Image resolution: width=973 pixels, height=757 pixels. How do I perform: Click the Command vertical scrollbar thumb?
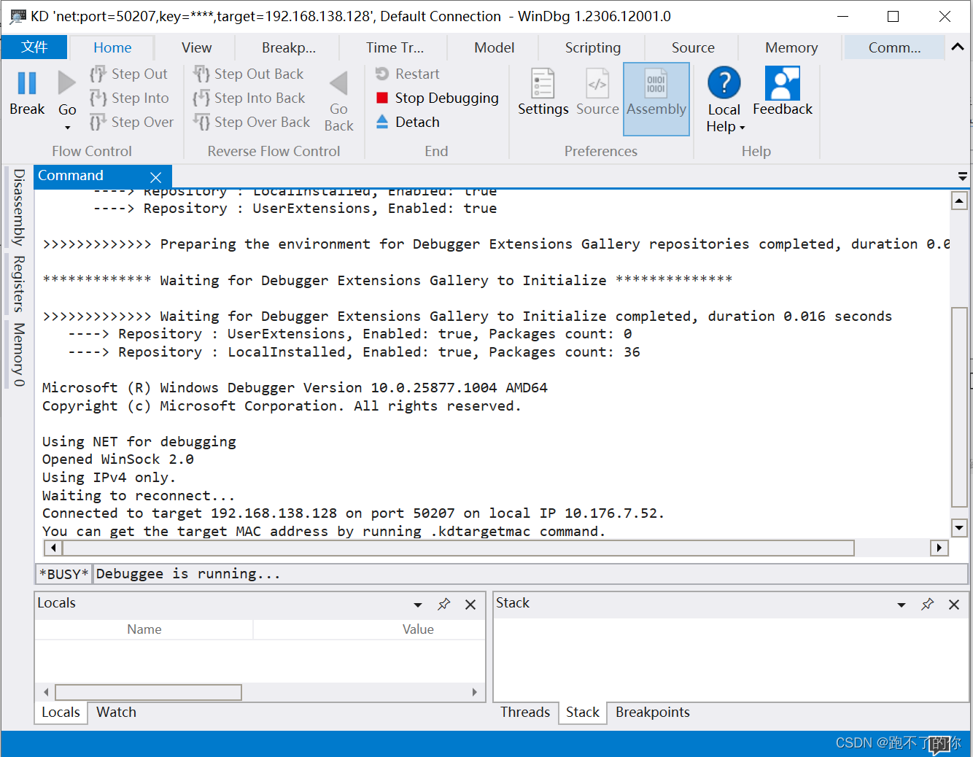coord(959,407)
